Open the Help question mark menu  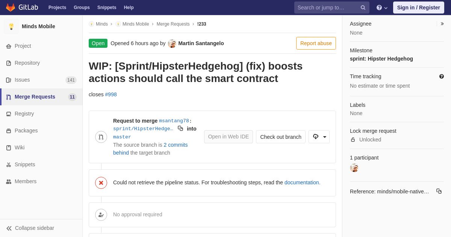pos(382,8)
